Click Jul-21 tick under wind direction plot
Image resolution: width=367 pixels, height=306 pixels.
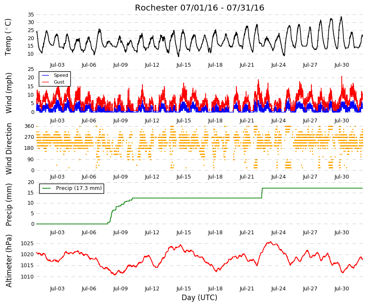click(x=246, y=176)
